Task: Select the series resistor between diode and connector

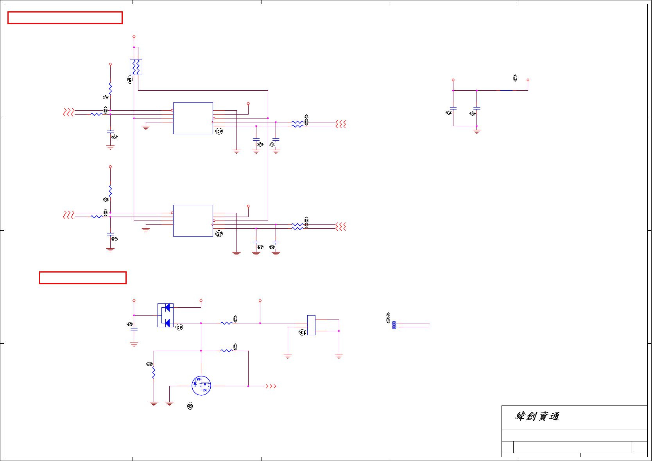Action: tap(227, 323)
